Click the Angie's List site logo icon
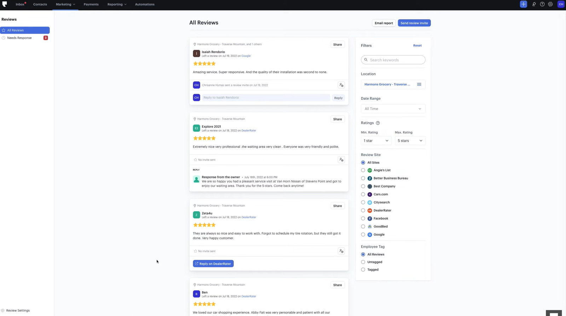566x316 pixels. [370, 171]
